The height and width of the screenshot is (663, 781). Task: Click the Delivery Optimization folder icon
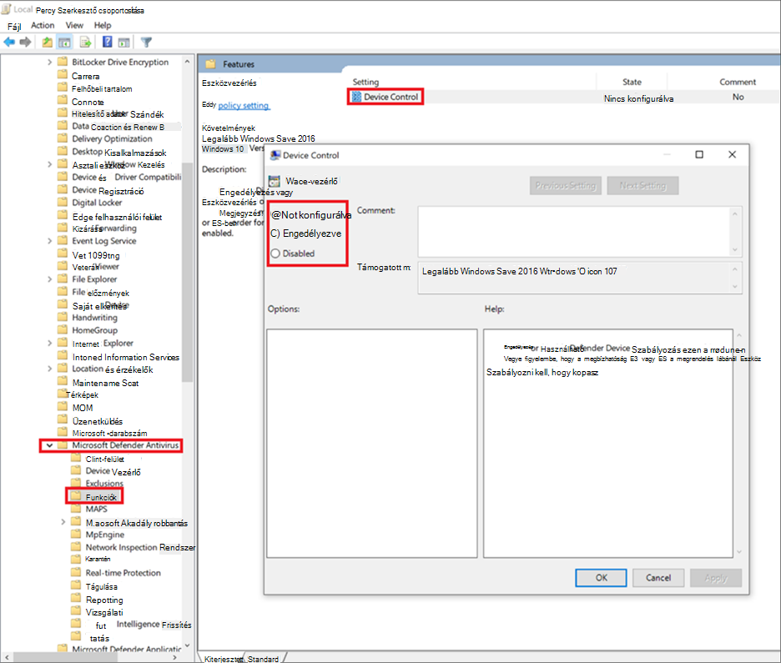63,138
